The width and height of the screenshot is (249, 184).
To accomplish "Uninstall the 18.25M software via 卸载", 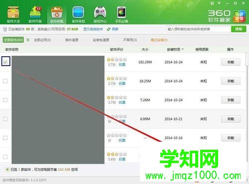I will (231, 81).
